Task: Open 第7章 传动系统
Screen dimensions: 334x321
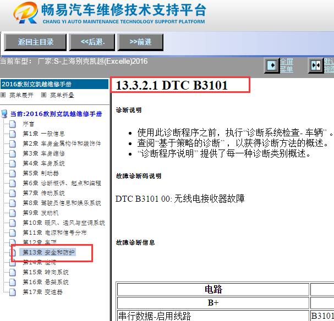Action: pyautogui.click(x=43, y=193)
